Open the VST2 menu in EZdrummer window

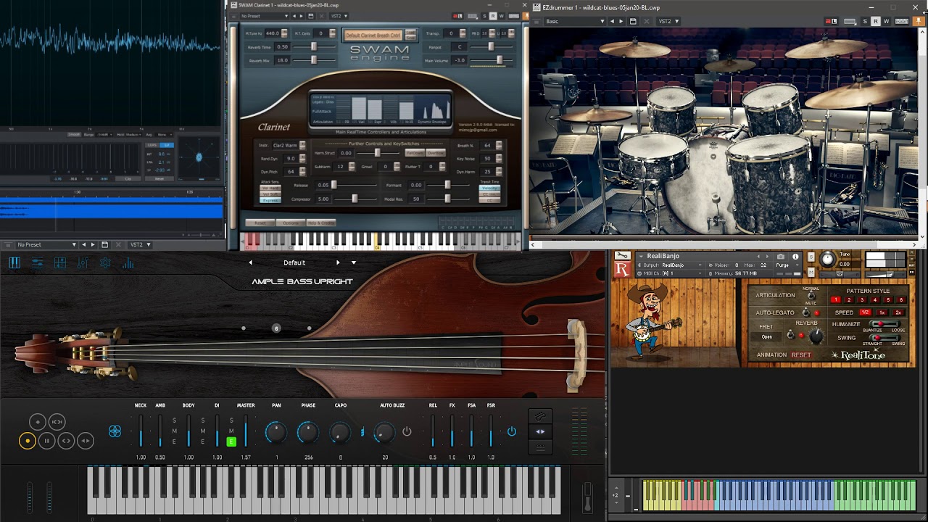(667, 22)
